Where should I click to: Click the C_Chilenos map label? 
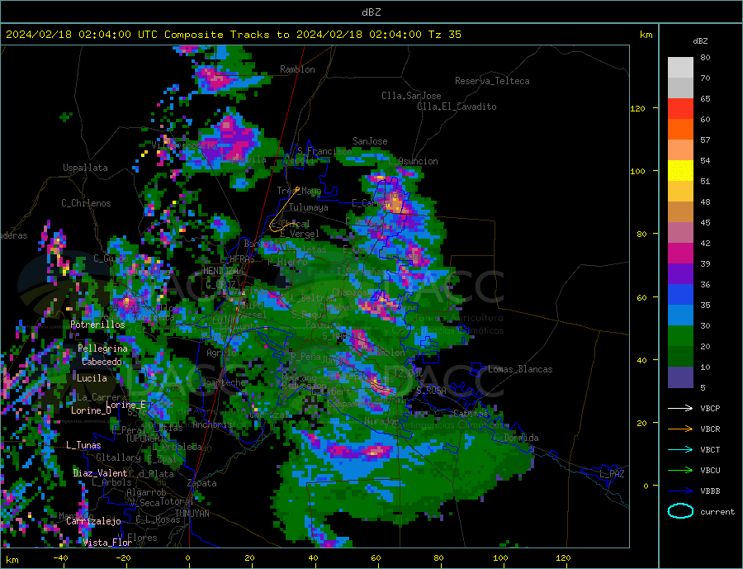point(86,203)
